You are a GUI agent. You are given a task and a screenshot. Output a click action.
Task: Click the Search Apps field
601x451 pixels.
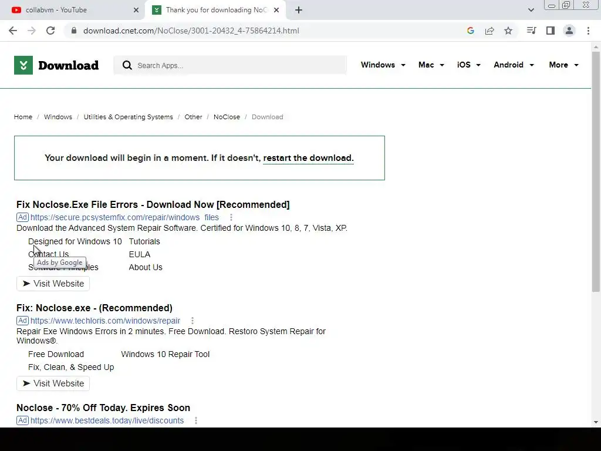tap(230, 65)
